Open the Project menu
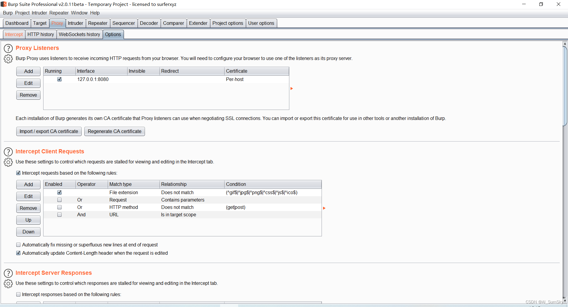 (22, 13)
